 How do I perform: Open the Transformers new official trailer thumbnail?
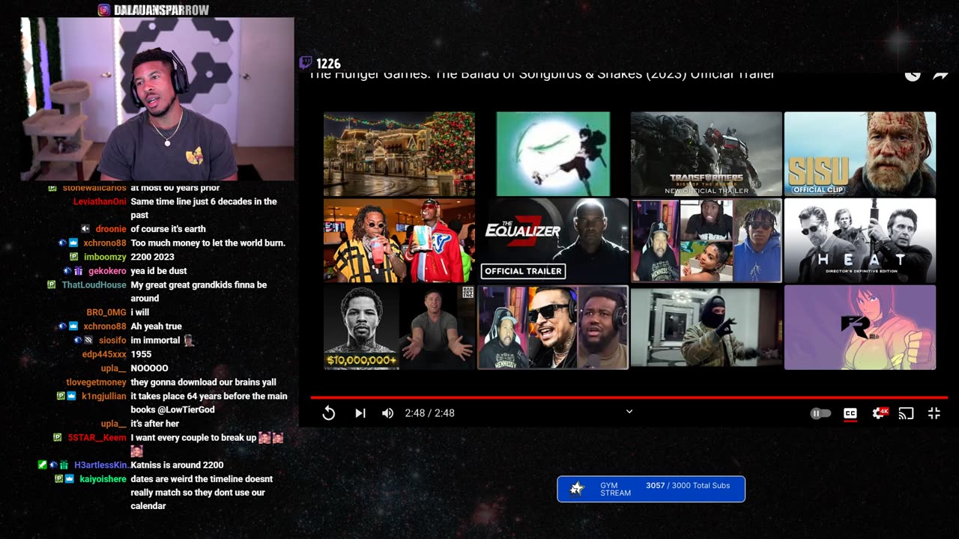point(707,153)
